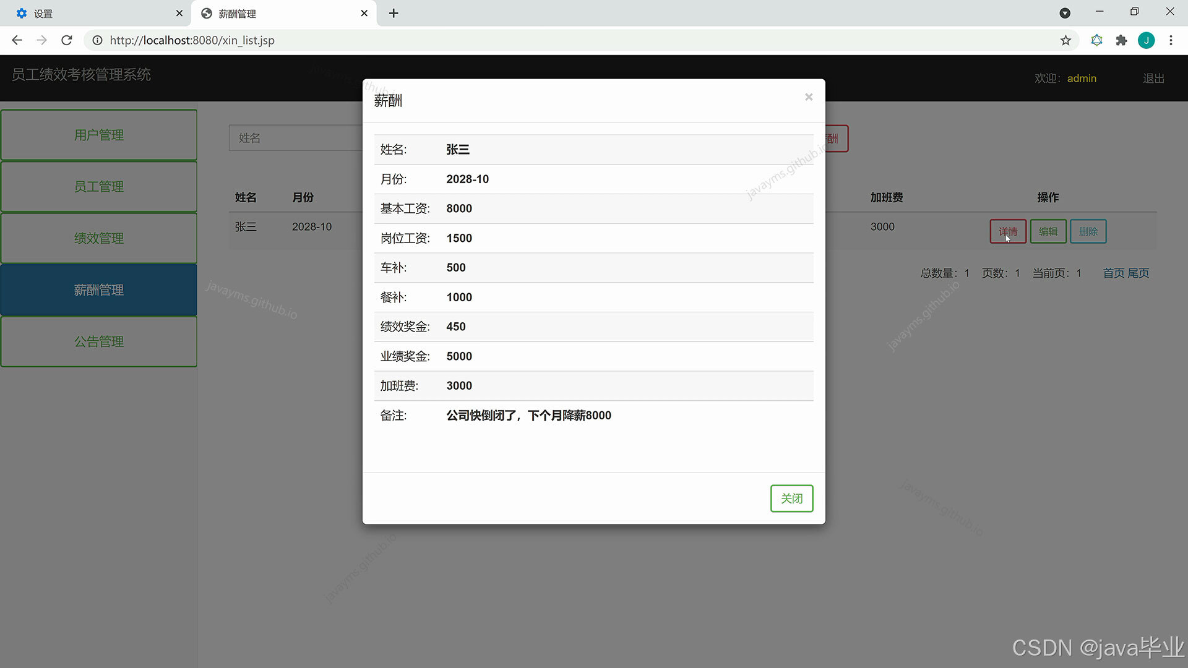Click the 3000 cell in the table row

click(882, 227)
